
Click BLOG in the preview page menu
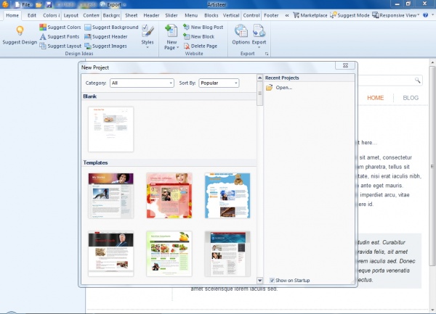[x=411, y=98]
